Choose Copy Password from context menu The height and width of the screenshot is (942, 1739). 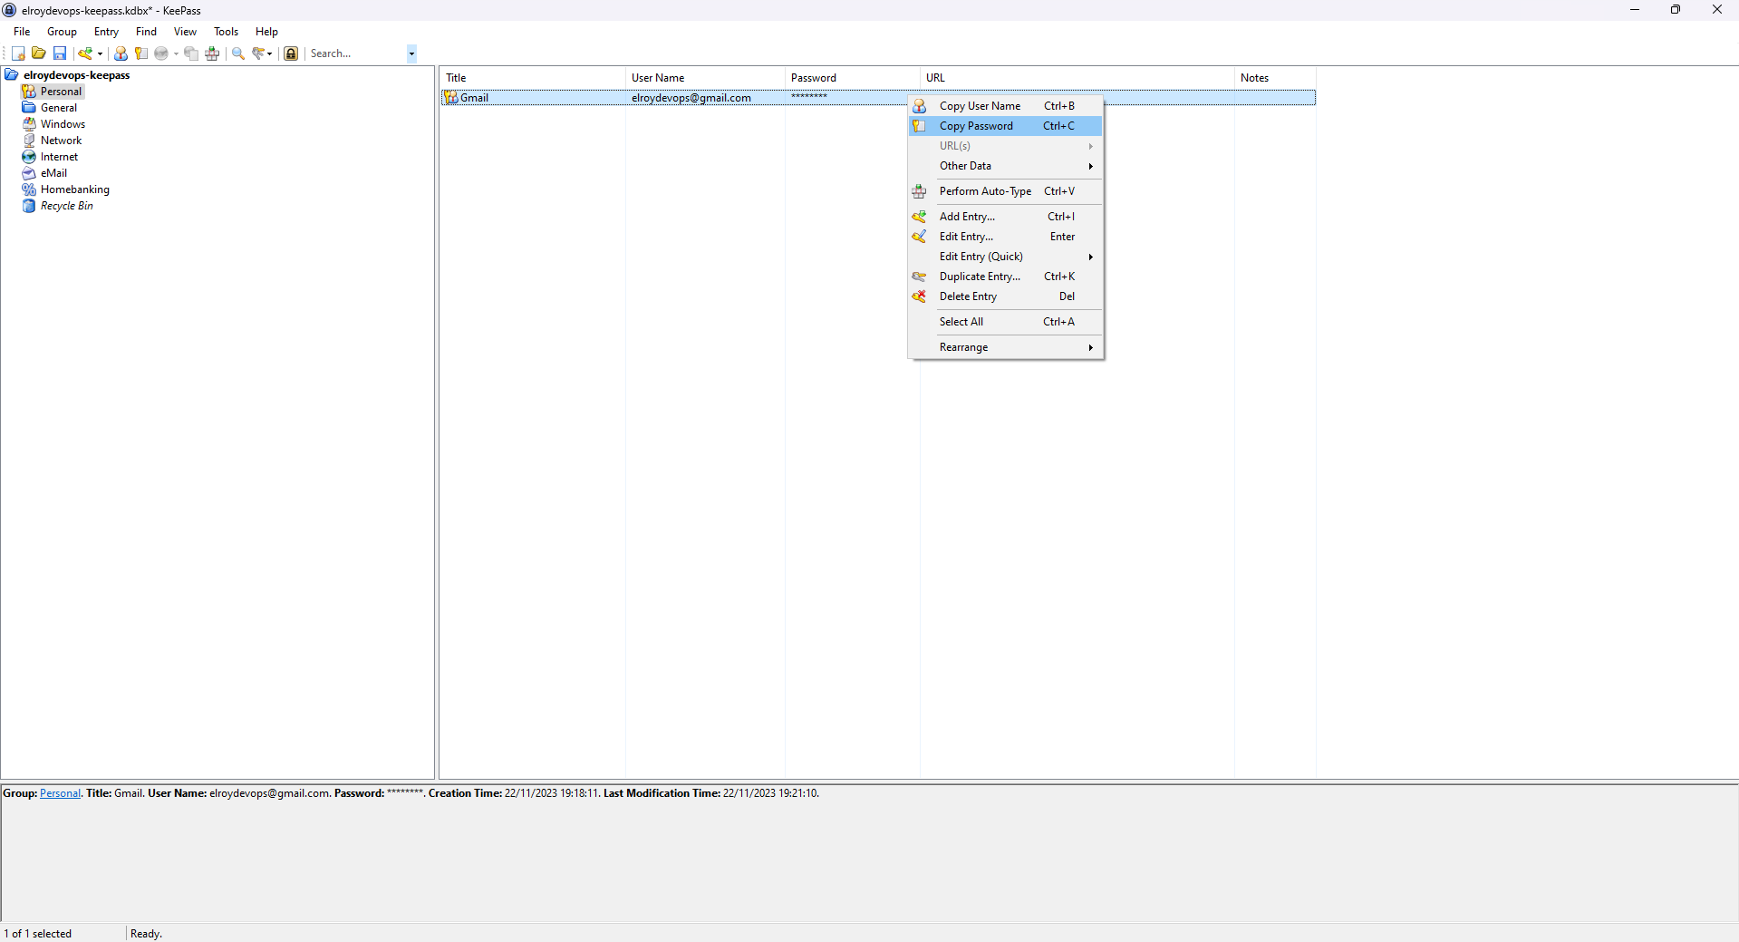1006,126
